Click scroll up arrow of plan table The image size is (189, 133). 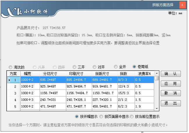point(157,74)
